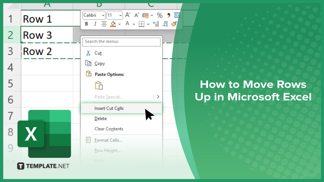Select the cell containing Row 2
This screenshot has width=324, height=182.
click(x=47, y=51)
